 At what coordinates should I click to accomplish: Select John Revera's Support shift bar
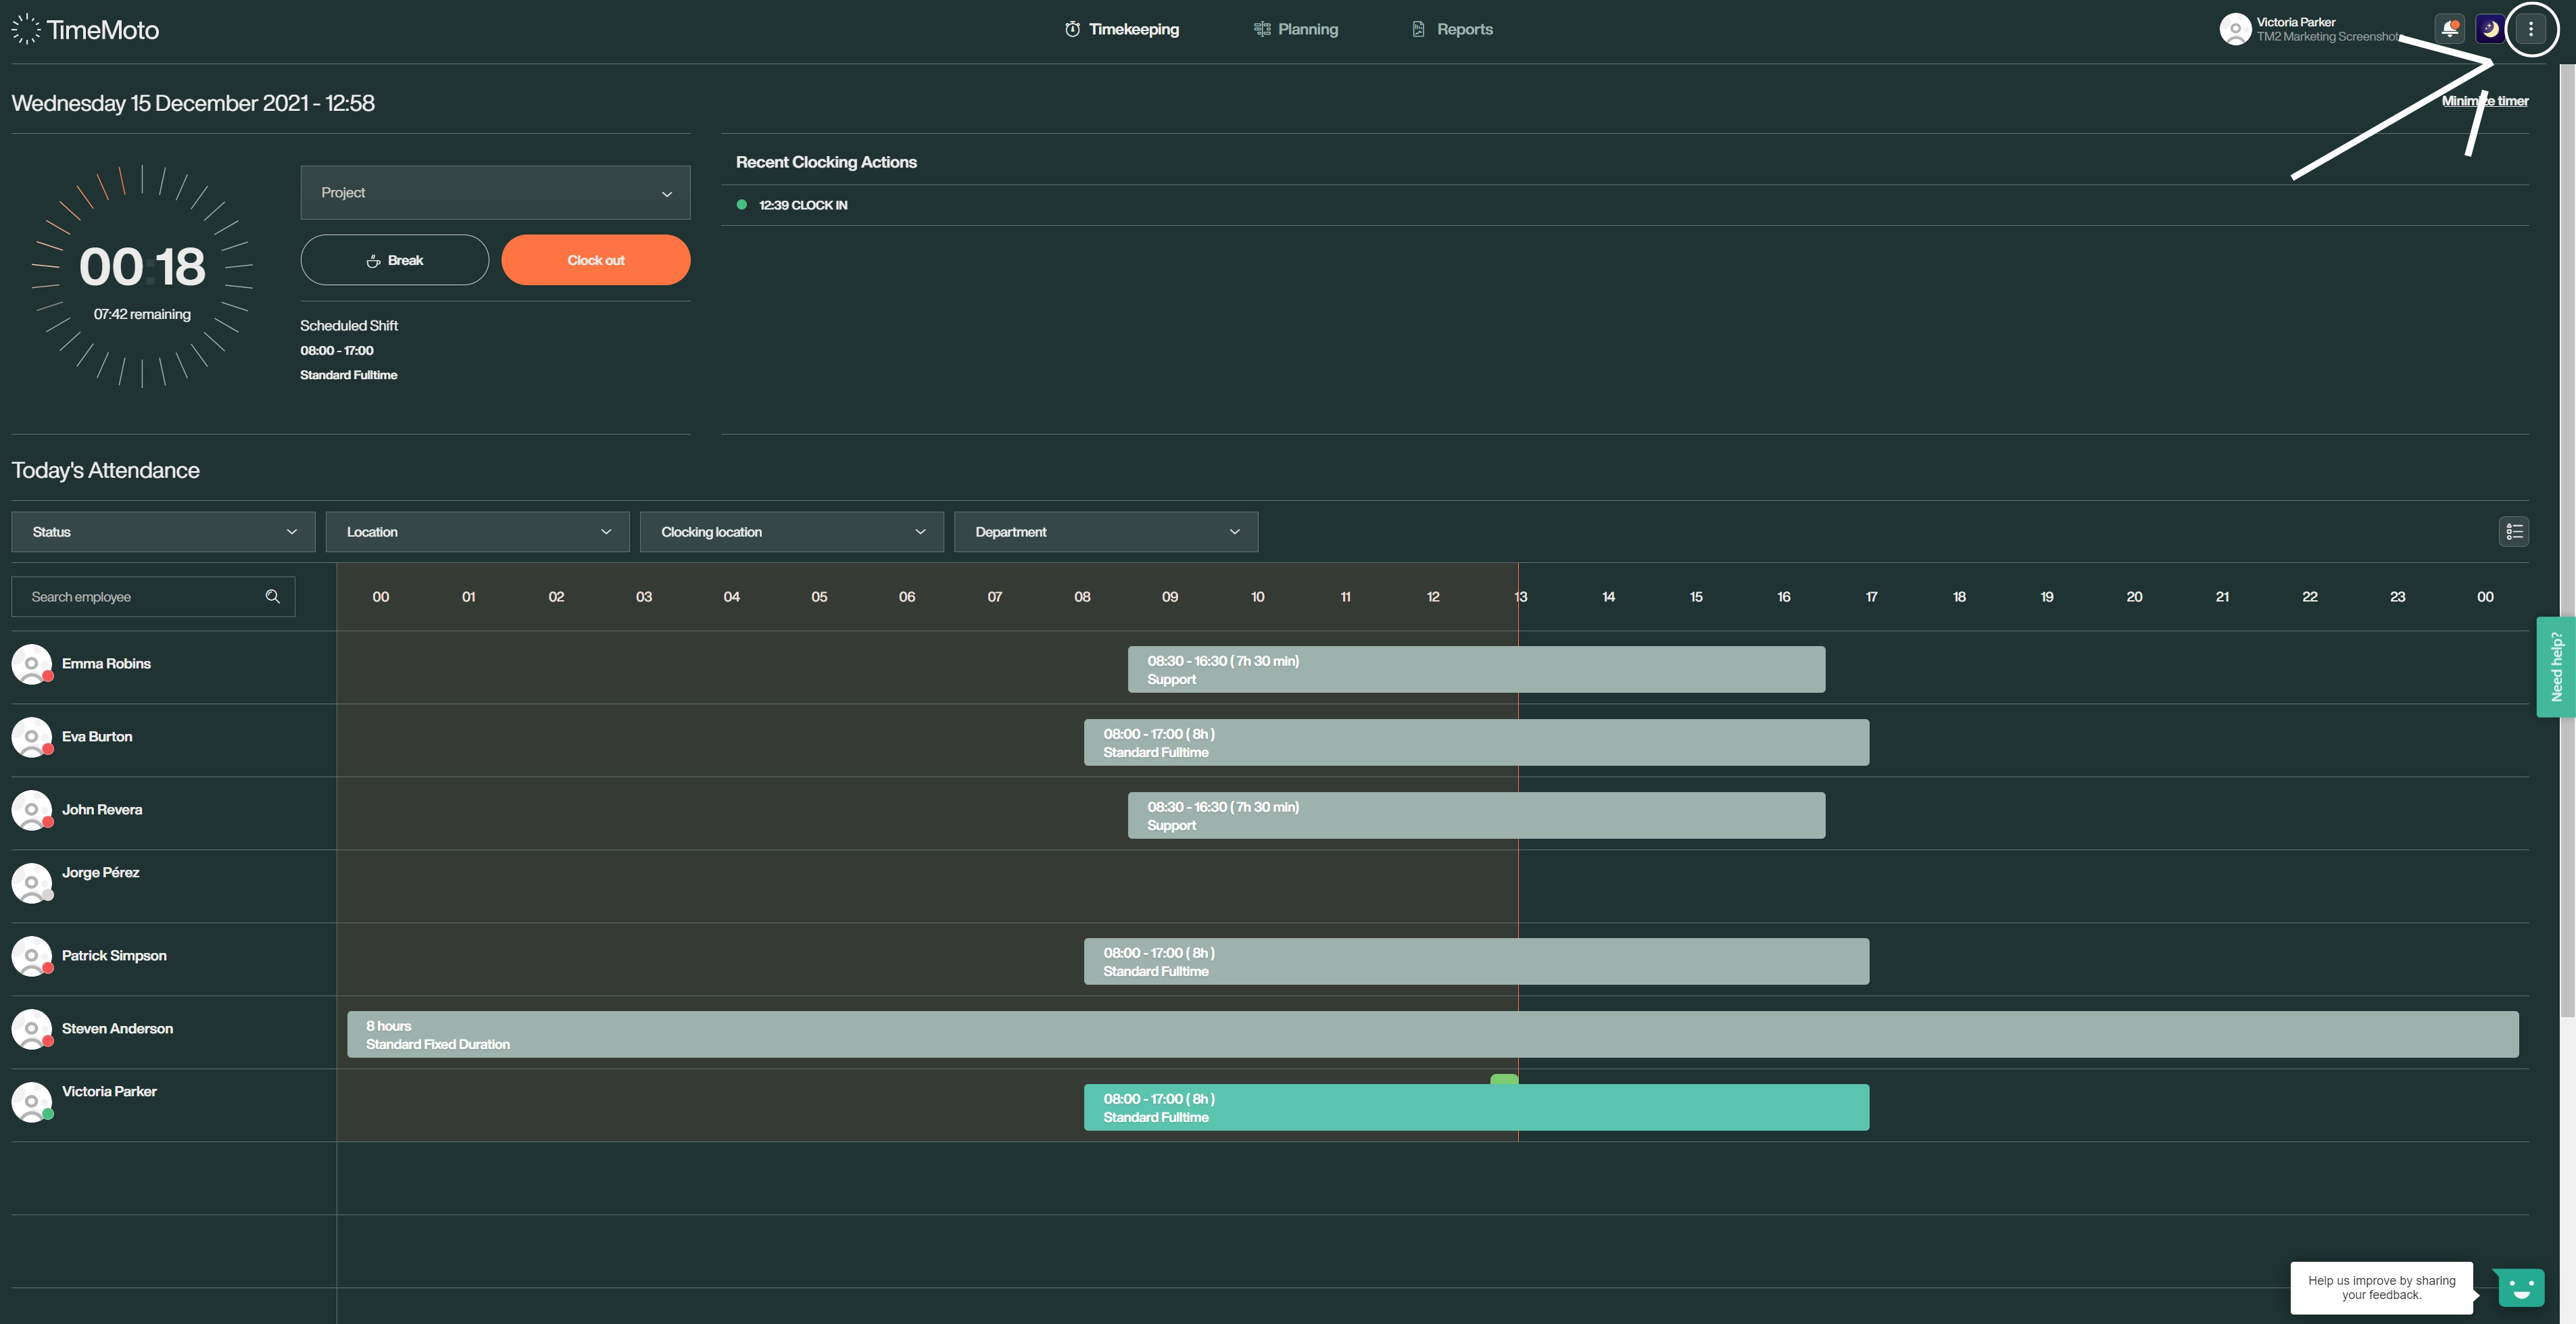(x=1476, y=815)
